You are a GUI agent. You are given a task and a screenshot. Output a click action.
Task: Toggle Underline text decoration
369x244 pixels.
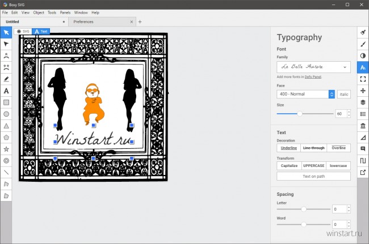click(x=289, y=148)
